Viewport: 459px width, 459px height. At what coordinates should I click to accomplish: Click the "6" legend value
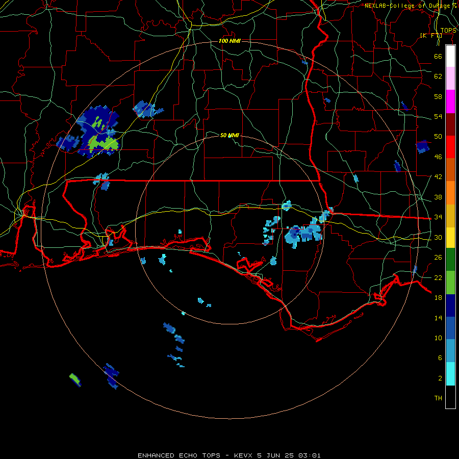440,358
